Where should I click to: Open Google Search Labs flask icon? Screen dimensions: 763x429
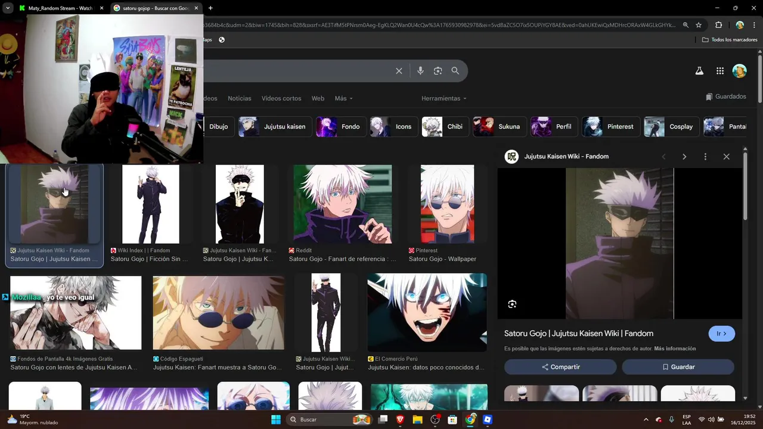[x=699, y=71]
